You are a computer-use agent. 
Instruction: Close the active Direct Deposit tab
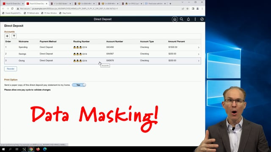46,3
